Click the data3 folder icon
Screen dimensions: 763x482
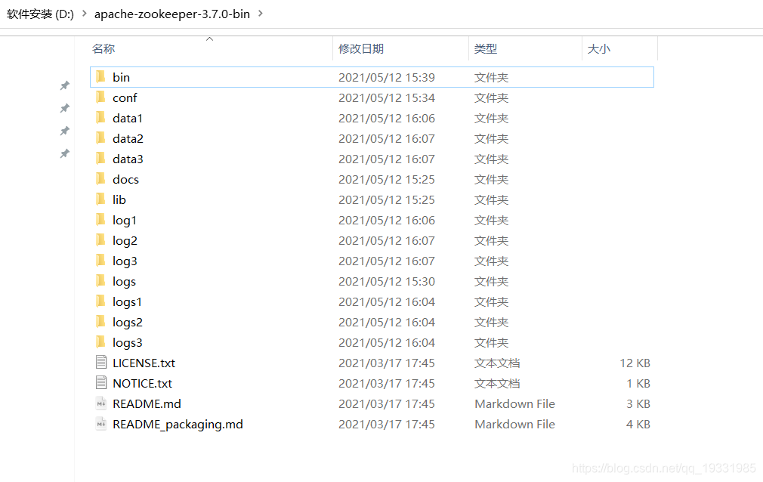coord(100,159)
